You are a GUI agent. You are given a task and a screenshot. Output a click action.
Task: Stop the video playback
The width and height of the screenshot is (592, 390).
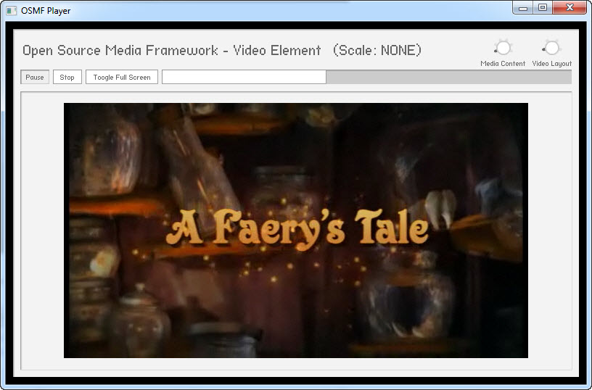(x=67, y=78)
